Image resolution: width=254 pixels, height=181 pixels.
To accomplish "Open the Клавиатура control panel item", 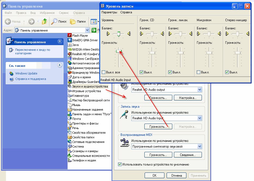I will tap(80, 96).
